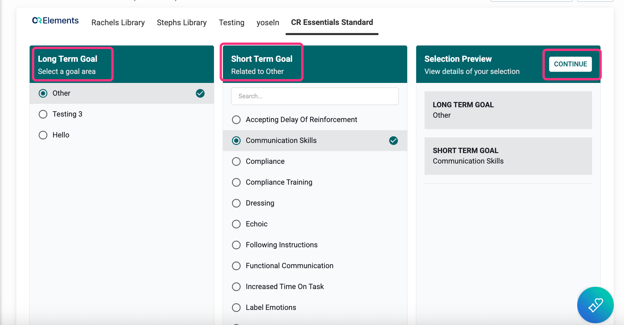Select the Other long term goal radio
The height and width of the screenshot is (325, 624).
[x=43, y=93]
